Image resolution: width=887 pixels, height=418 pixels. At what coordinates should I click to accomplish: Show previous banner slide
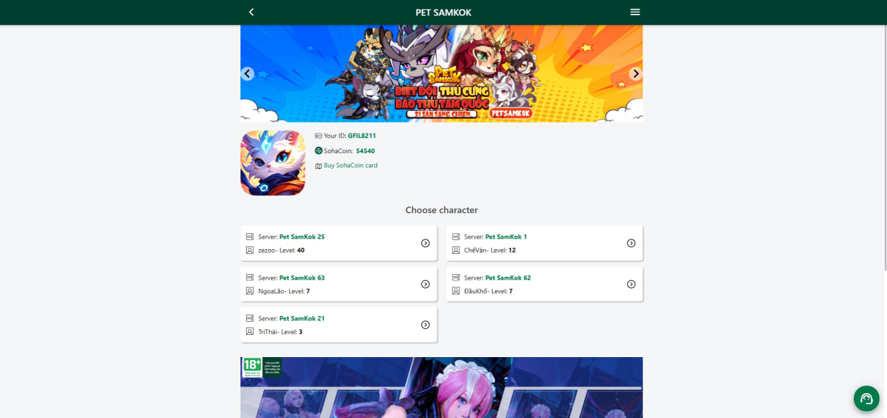pos(247,74)
